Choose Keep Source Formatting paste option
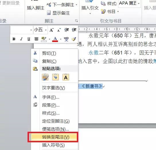Screen dimensions: 156x150 pos(45,77)
